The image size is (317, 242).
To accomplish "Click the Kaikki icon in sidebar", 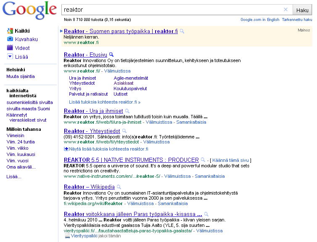I will [x=10, y=31].
